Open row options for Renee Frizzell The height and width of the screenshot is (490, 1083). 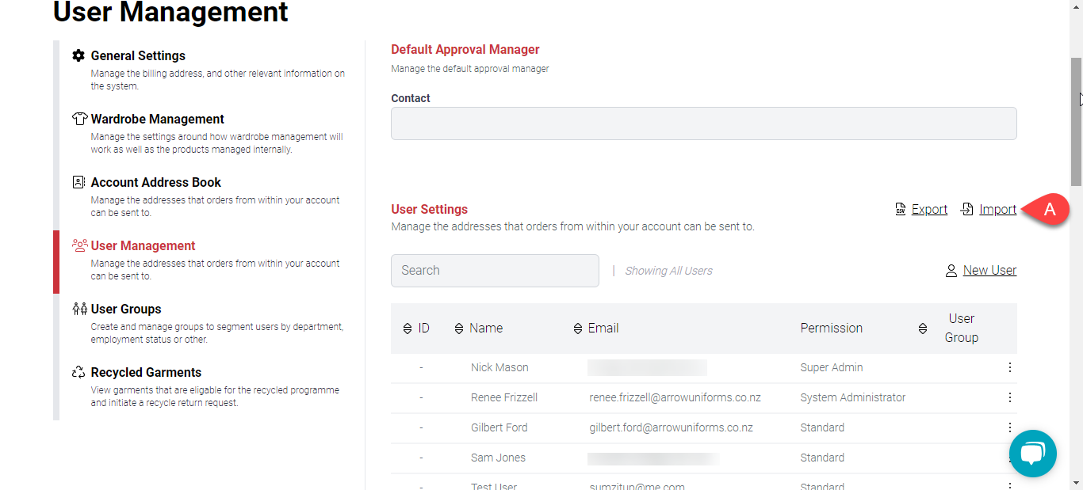pyautogui.click(x=1009, y=397)
